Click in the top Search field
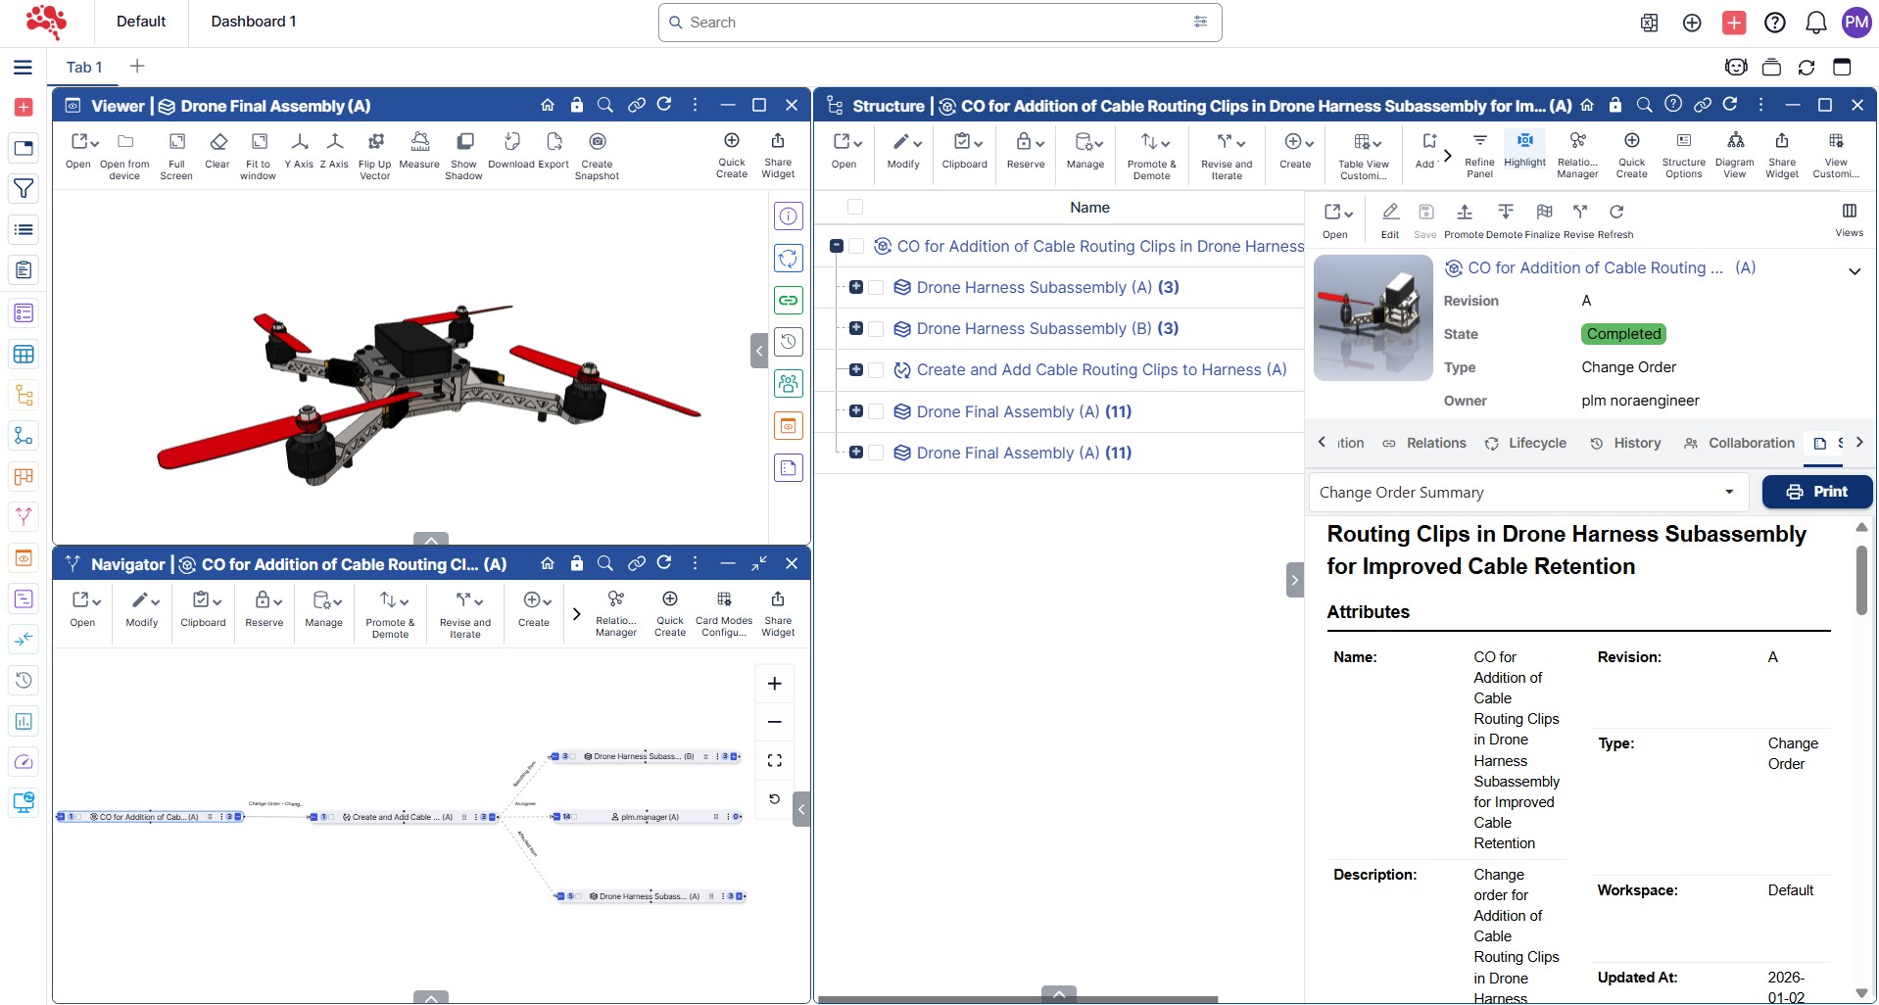 [x=939, y=23]
